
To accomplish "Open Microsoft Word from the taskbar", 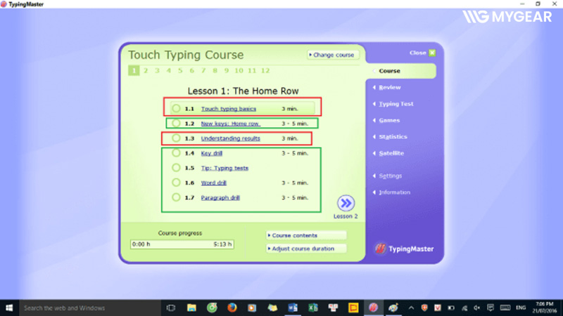I will 293,308.
